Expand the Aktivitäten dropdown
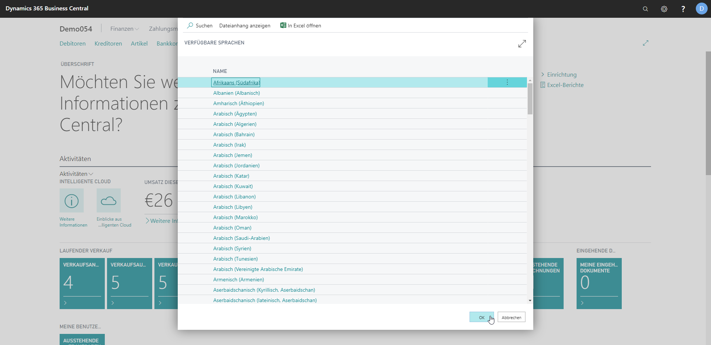 pyautogui.click(x=76, y=174)
